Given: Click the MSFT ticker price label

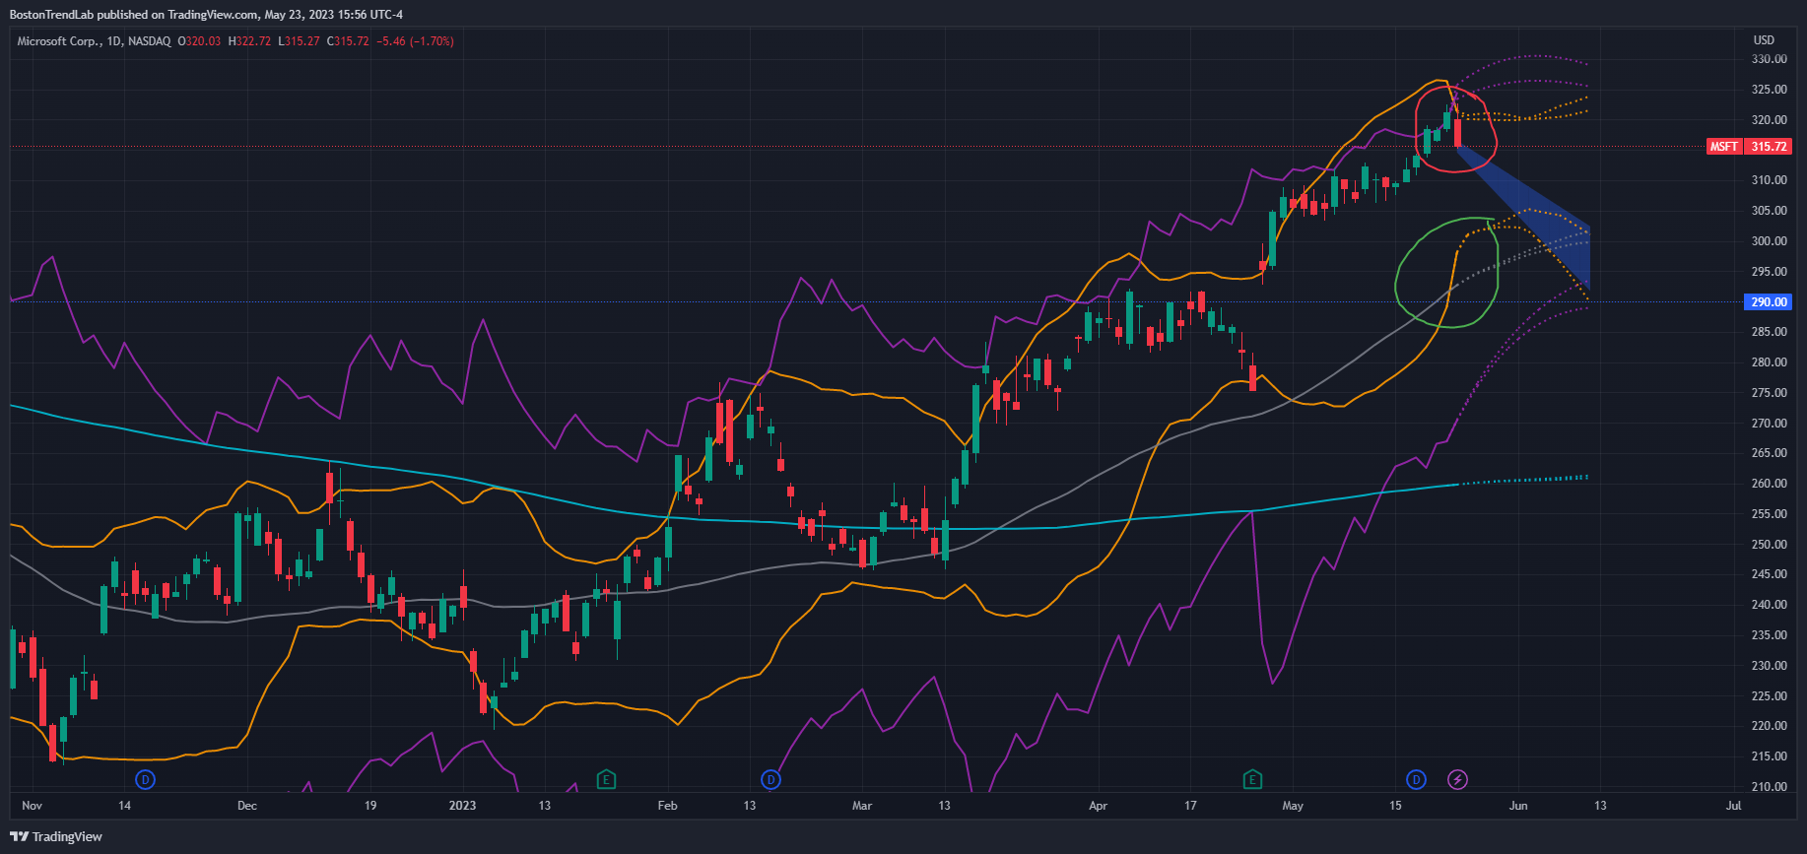Looking at the screenshot, I should tap(1724, 147).
